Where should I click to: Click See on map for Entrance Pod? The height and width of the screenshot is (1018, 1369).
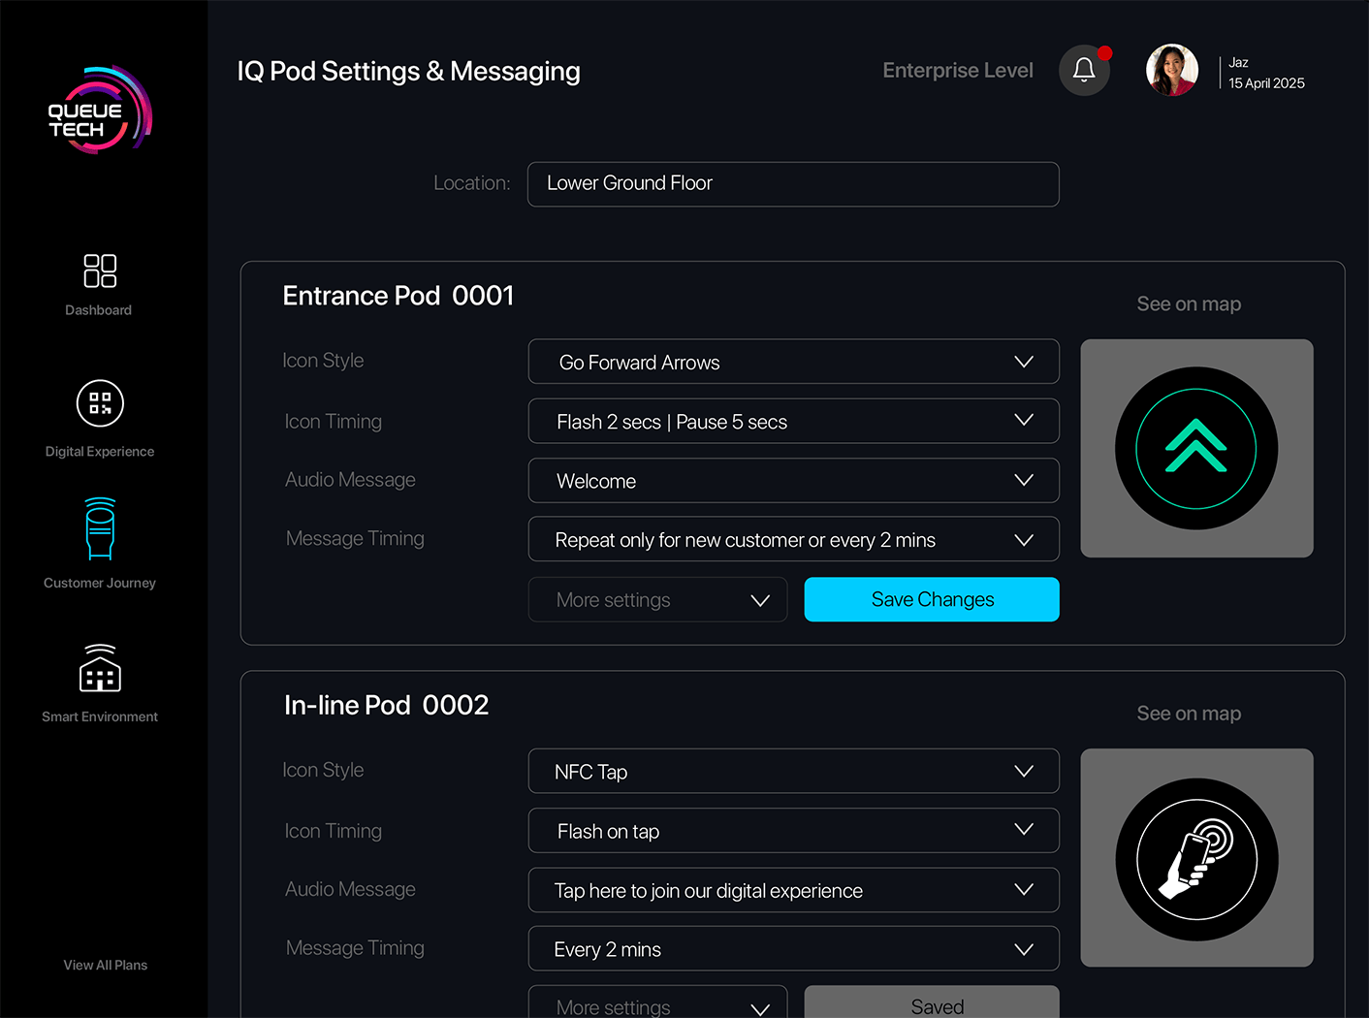pos(1188,304)
